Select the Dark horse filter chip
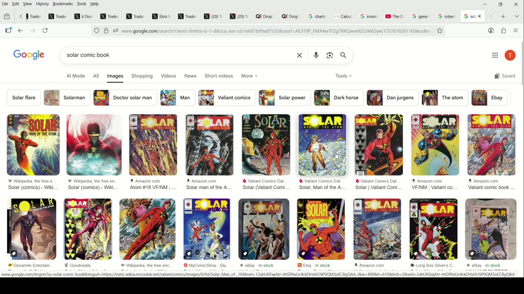This screenshot has width=524, height=294. point(339,98)
